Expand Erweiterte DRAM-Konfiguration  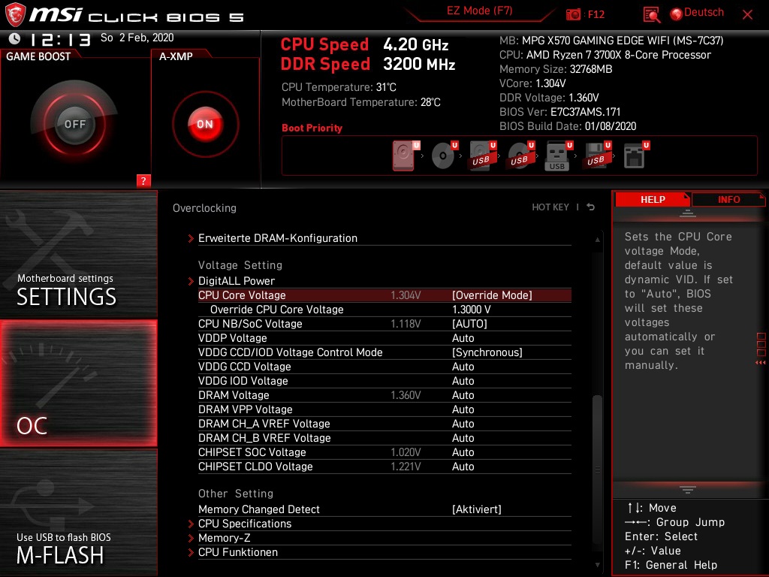point(278,238)
